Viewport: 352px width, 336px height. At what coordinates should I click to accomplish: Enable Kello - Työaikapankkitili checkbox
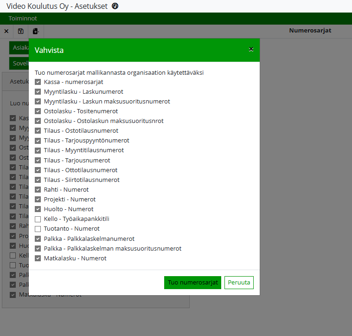[38, 219]
